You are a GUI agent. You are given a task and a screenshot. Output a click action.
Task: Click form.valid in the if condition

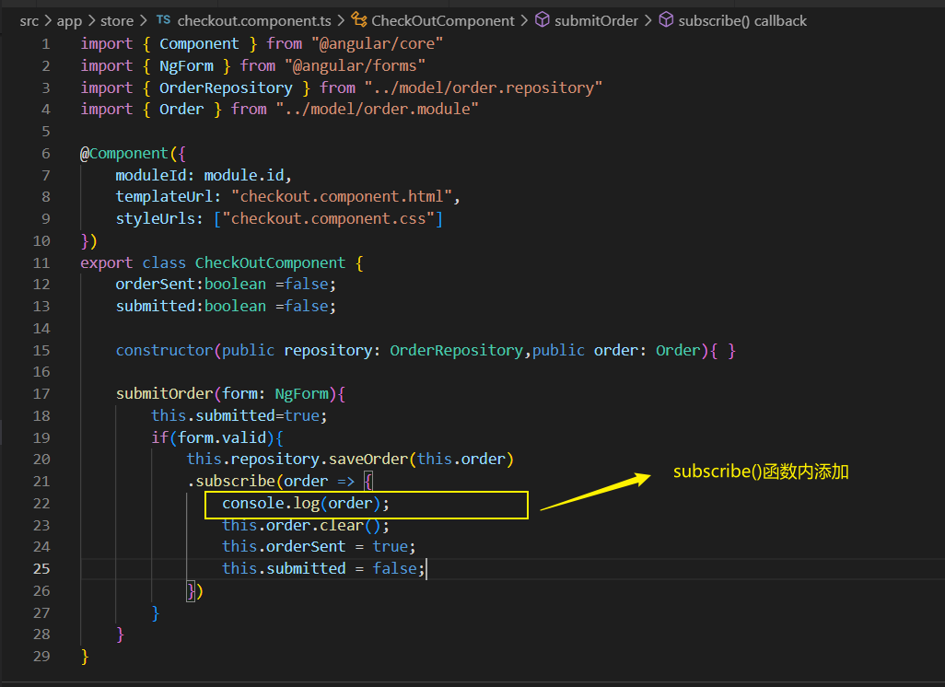pos(222,438)
